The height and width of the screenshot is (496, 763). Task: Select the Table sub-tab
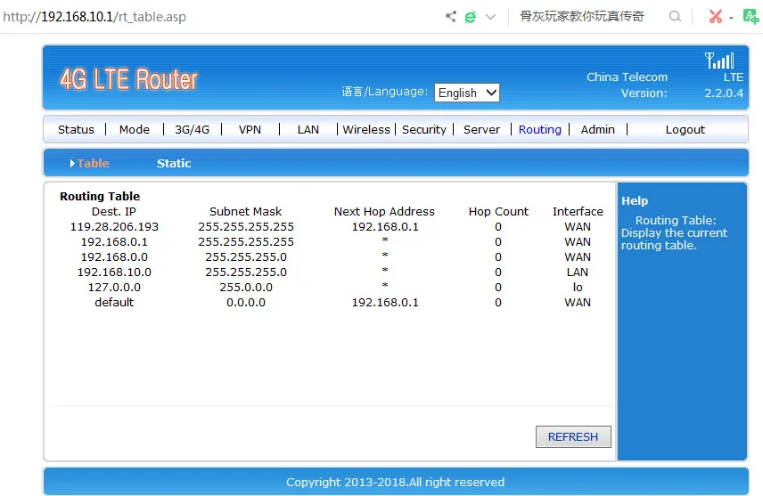[93, 163]
